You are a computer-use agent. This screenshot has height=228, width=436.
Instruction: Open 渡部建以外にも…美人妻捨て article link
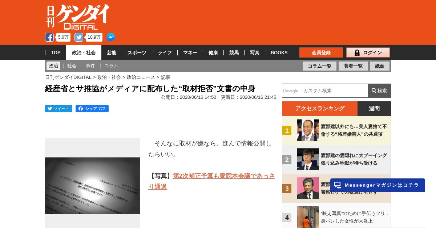pos(354,130)
